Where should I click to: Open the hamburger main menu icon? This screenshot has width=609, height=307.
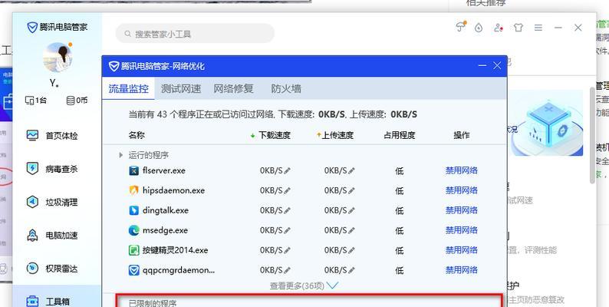tap(538, 28)
